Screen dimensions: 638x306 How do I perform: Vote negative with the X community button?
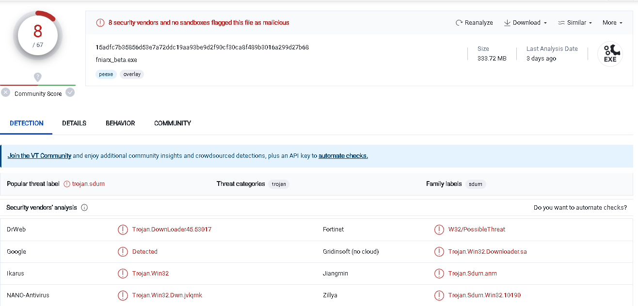tap(5, 92)
